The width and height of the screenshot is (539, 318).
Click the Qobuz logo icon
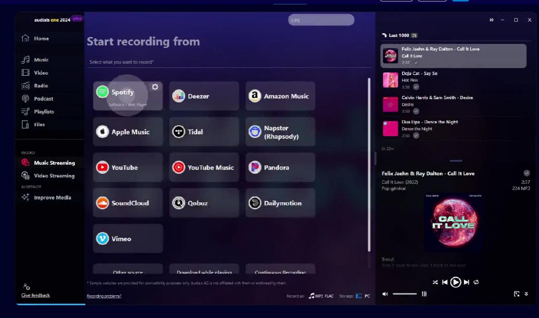click(x=179, y=203)
